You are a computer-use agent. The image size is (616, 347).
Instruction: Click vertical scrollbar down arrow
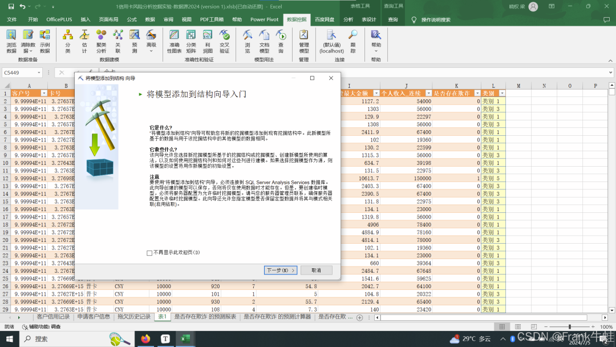pyautogui.click(x=611, y=310)
